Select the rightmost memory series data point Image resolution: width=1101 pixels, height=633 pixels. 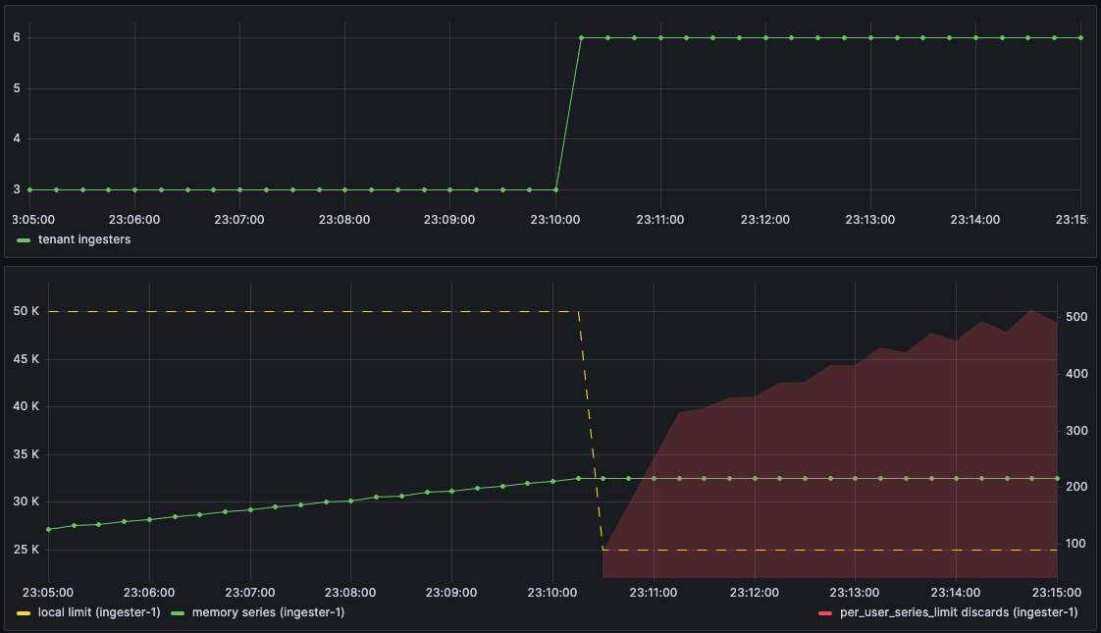(1056, 479)
